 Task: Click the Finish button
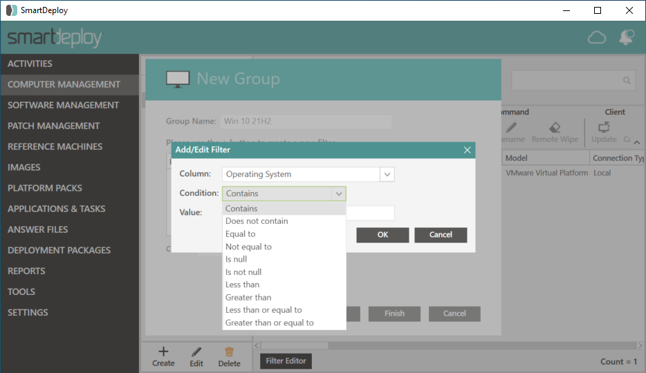394,314
